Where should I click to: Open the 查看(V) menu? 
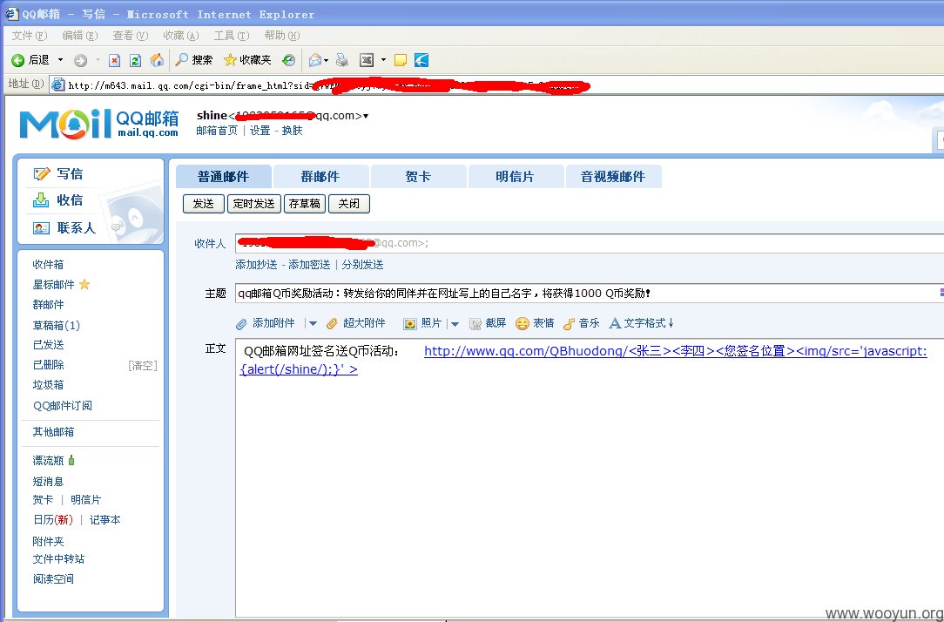130,36
